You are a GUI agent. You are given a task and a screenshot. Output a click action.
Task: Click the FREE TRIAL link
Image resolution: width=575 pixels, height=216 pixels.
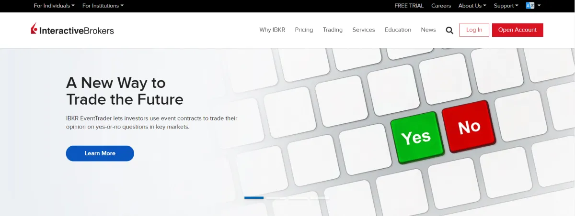[409, 6]
